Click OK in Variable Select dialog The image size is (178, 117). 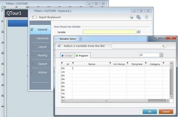point(150,112)
